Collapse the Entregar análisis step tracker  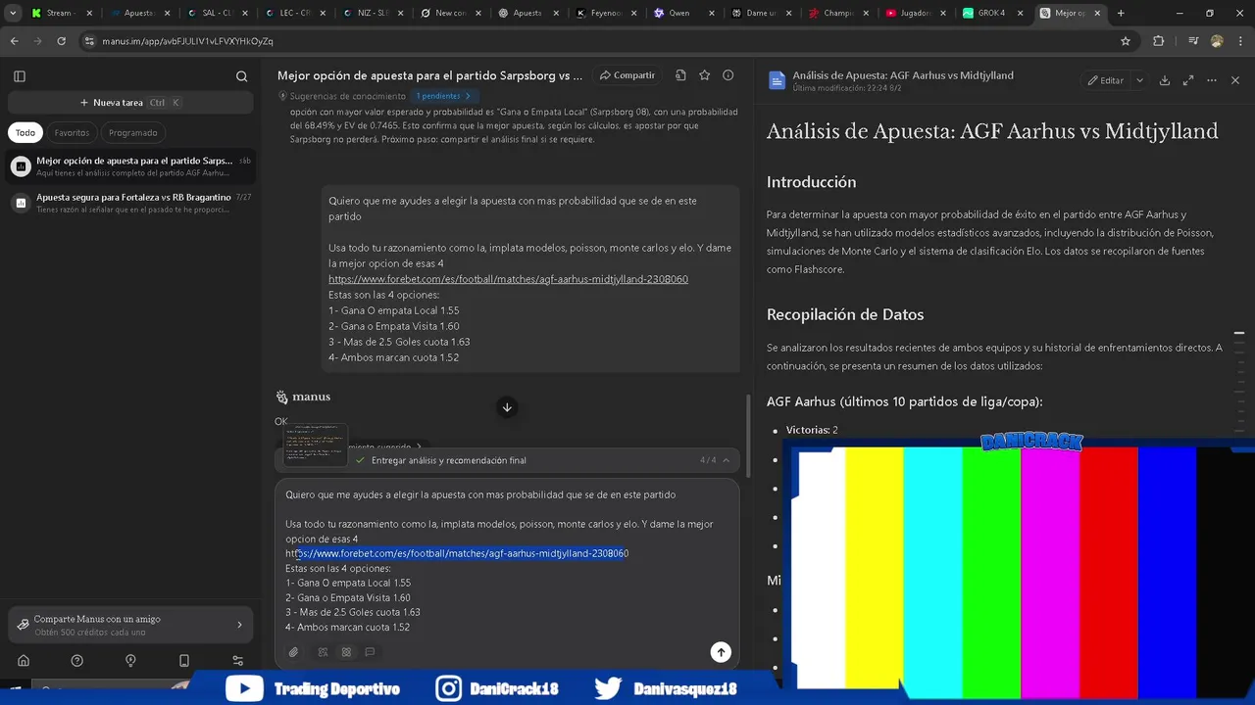(x=726, y=460)
